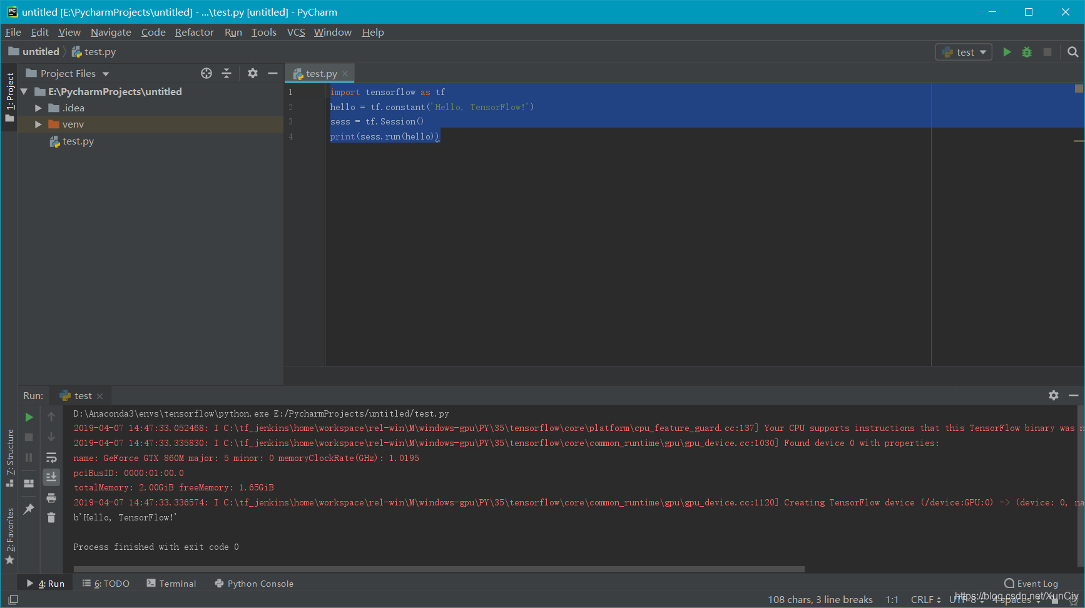Open the Event Log

[x=1031, y=583]
